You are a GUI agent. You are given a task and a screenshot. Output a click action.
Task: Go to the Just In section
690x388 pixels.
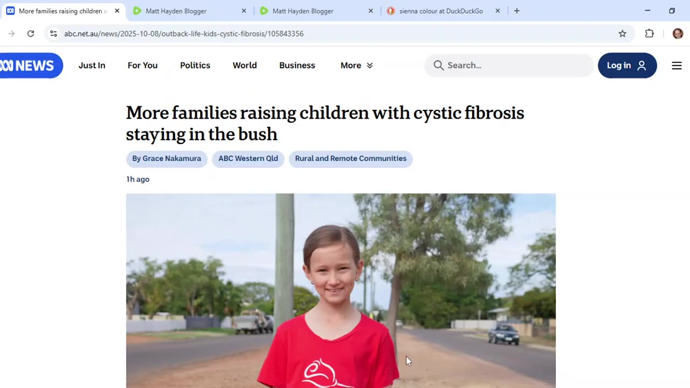click(x=92, y=65)
